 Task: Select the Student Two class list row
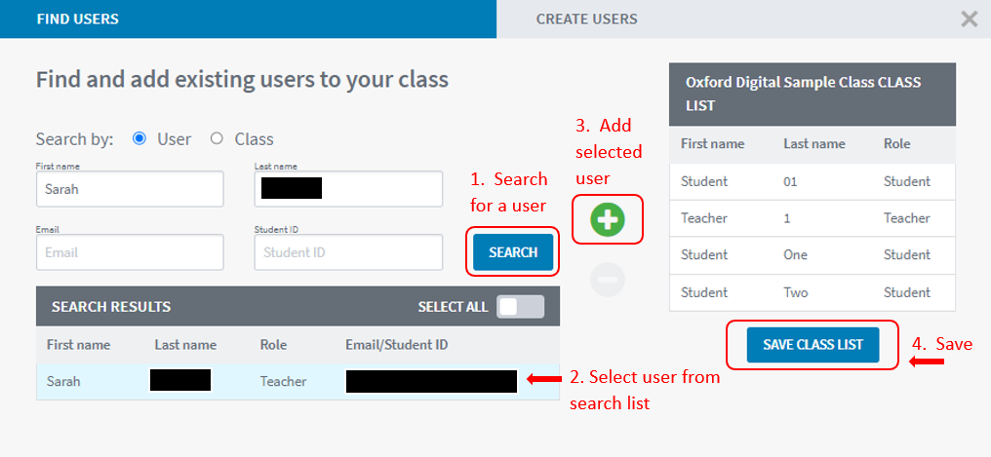pyautogui.click(x=813, y=292)
